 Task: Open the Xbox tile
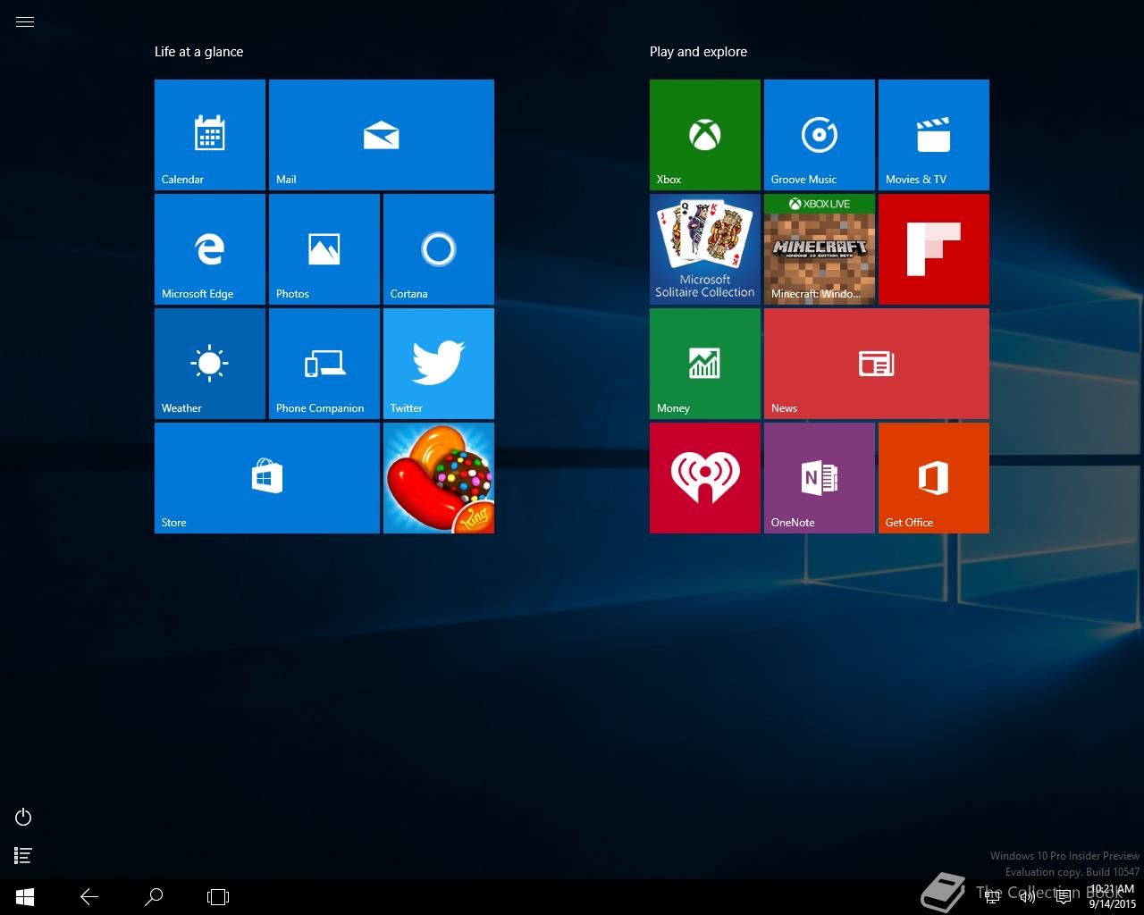(705, 135)
